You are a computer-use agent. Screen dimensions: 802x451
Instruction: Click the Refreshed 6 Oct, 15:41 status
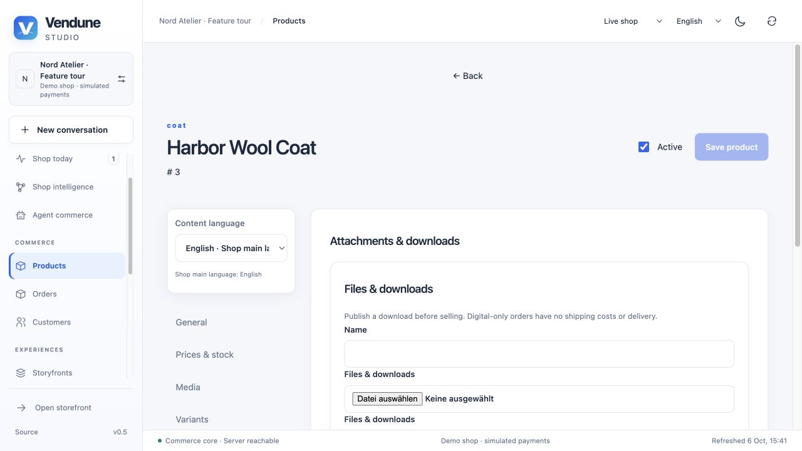(x=749, y=441)
